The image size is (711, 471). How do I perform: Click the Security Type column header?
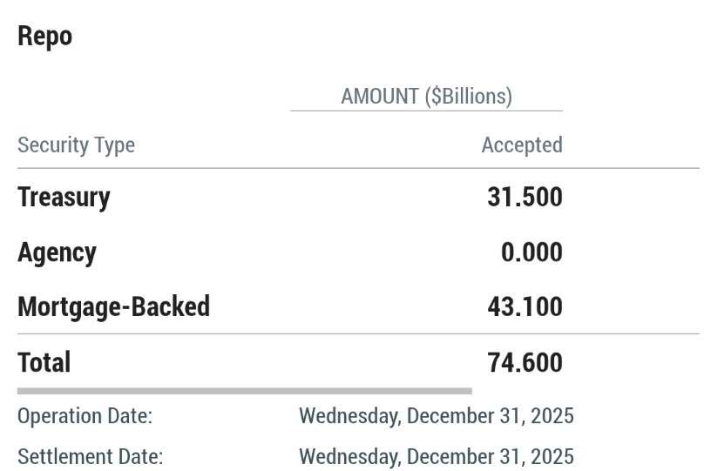tap(76, 145)
